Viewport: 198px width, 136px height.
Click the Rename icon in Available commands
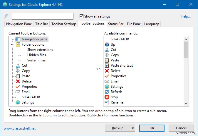(107, 102)
